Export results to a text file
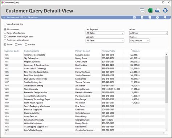The image size is (172, 138). click(x=157, y=11)
